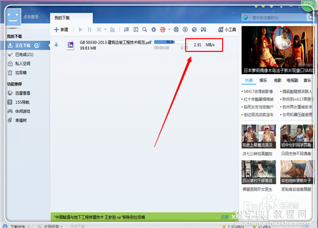Open the 称找到mh17黑匣子 link
This screenshot has height=228, width=318.
pos(298,99)
